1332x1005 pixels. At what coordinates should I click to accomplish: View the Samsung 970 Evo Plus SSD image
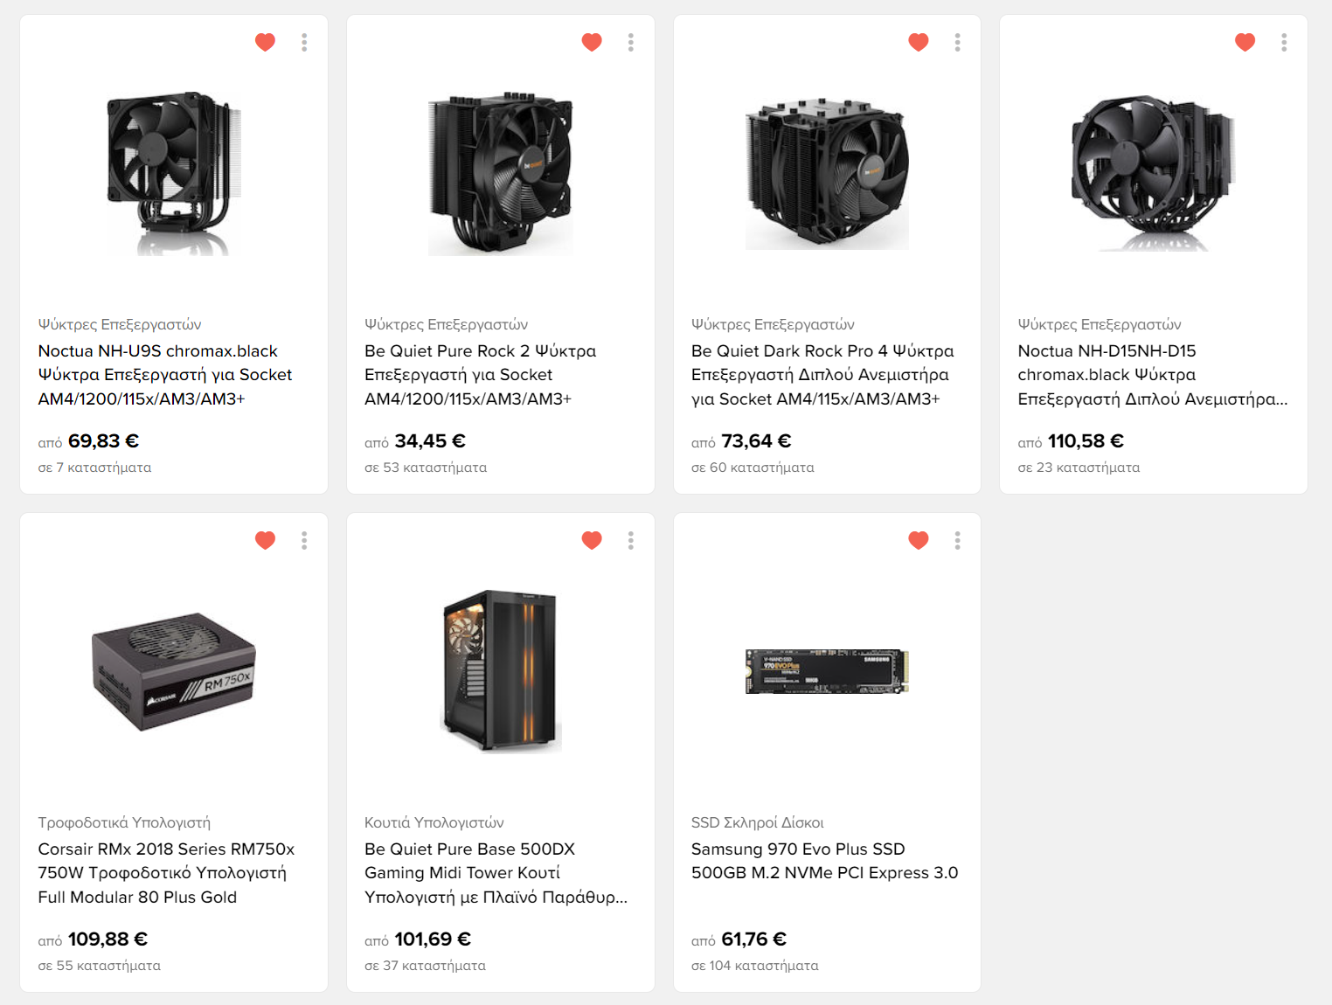point(827,671)
